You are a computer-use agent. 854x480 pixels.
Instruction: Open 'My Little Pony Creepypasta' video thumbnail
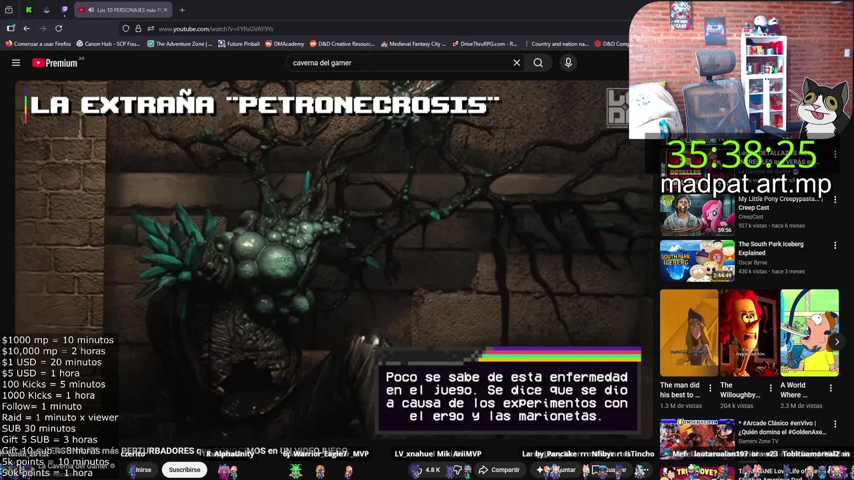697,214
